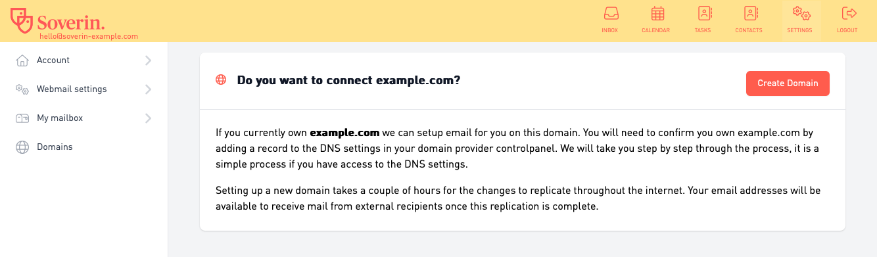Expand the Account section chevron
877x257 pixels.
(148, 60)
